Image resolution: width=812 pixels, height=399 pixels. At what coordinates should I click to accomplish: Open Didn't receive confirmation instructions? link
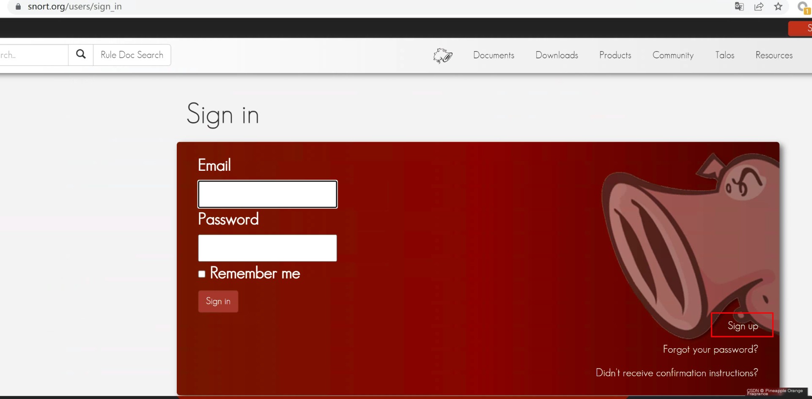click(x=677, y=373)
